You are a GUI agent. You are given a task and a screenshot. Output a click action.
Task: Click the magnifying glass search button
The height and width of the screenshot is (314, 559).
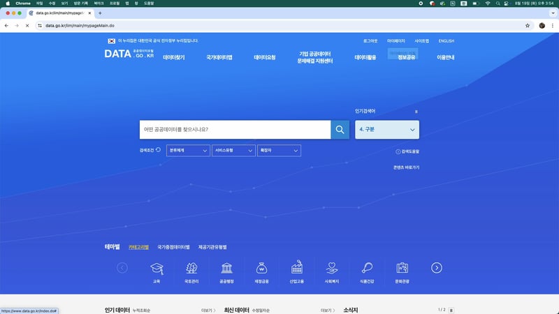(x=340, y=130)
